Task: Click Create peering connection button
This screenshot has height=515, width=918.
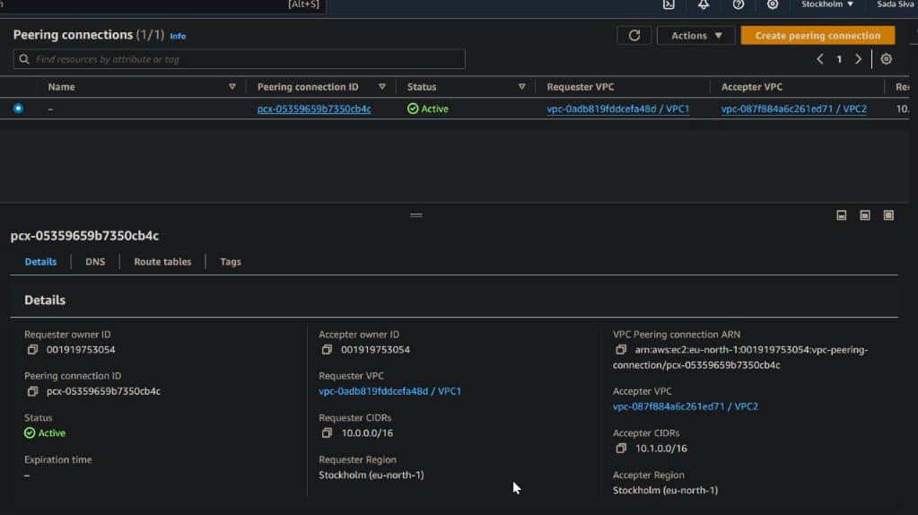Action: click(x=817, y=35)
